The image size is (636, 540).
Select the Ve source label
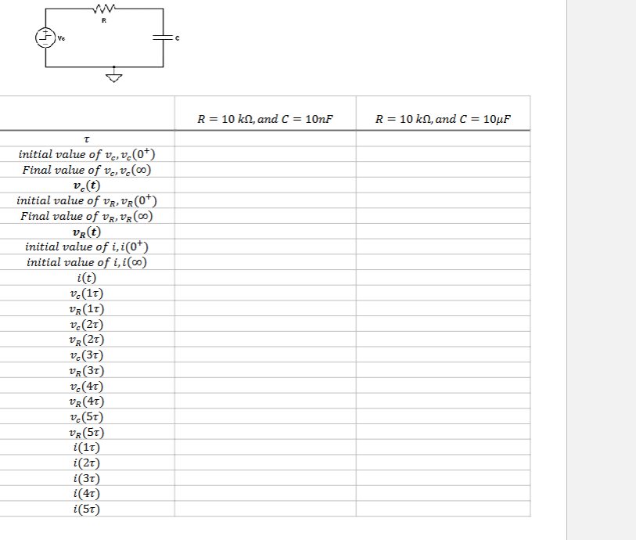61,37
